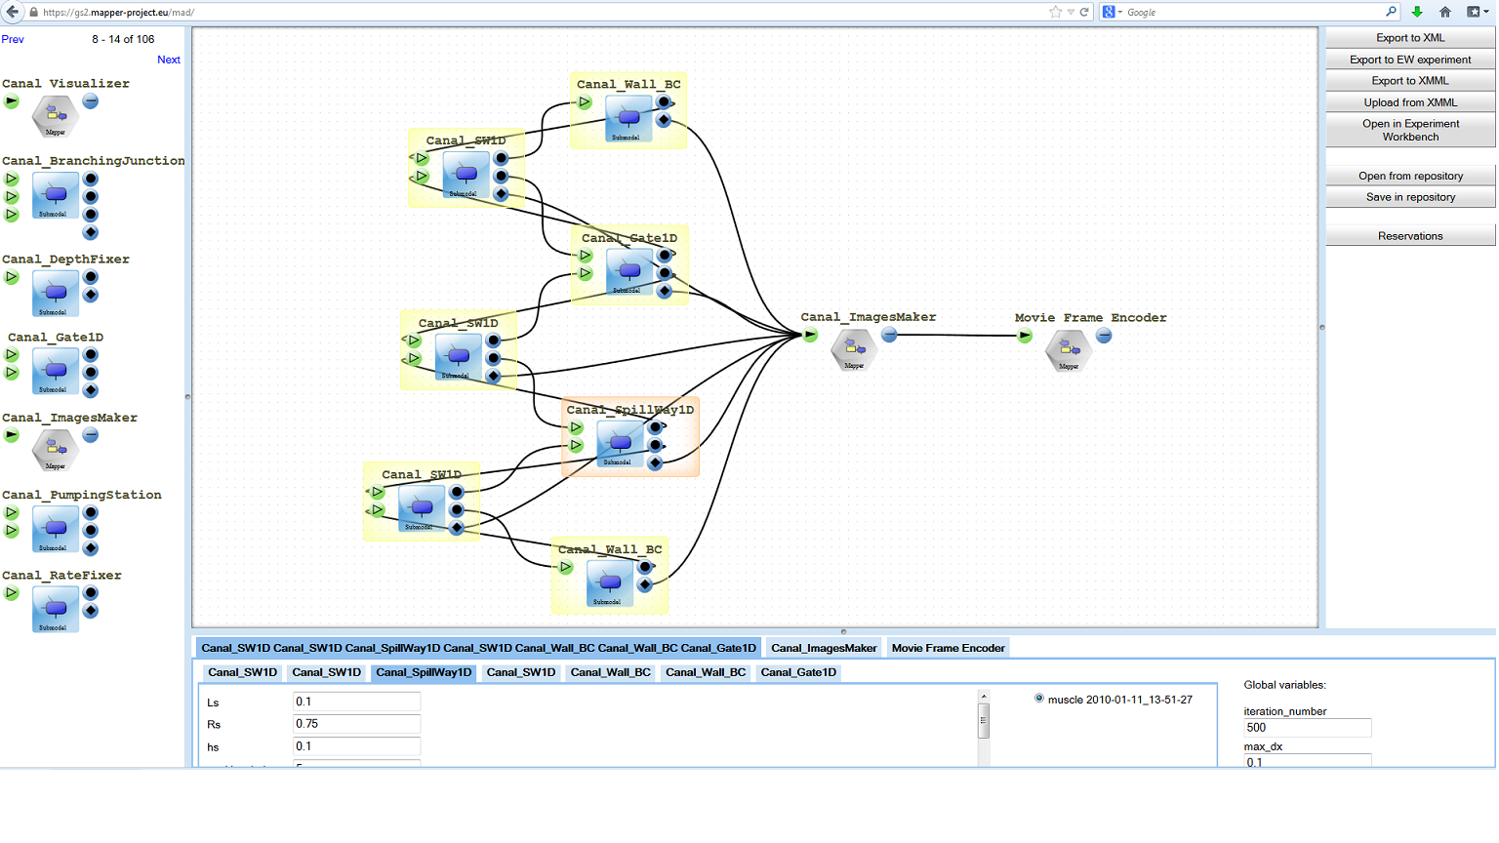Click the iteration_number input field
The height and width of the screenshot is (843, 1499).
(1307, 728)
